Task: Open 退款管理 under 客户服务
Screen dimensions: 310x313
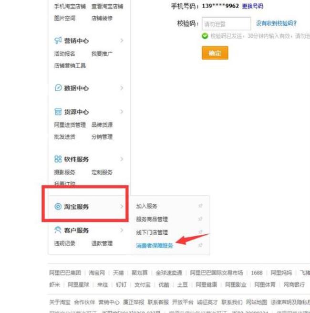Action: tap(102, 243)
